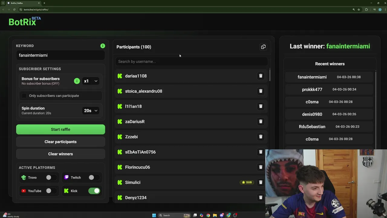The image size is (387, 218).
Task: Click Clear participants button
Action: [x=60, y=142]
